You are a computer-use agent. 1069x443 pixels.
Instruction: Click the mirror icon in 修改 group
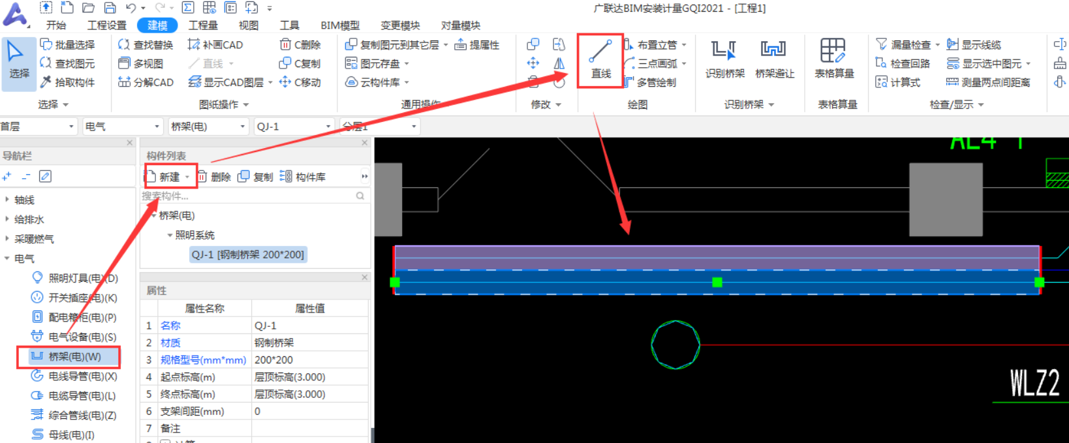tap(559, 63)
